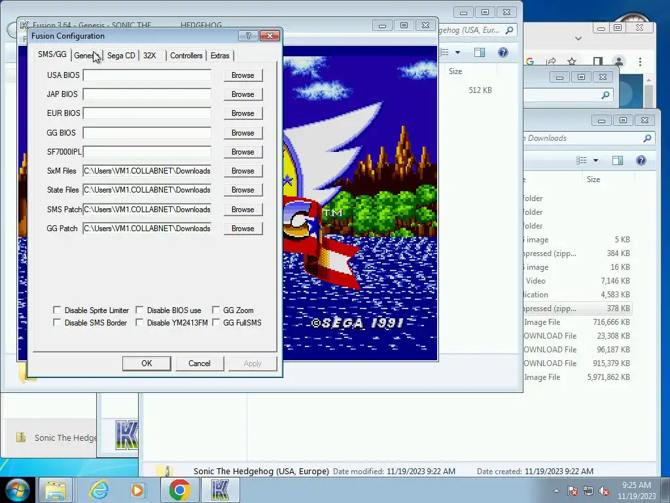Check the Disable BIOS use option

click(139, 310)
